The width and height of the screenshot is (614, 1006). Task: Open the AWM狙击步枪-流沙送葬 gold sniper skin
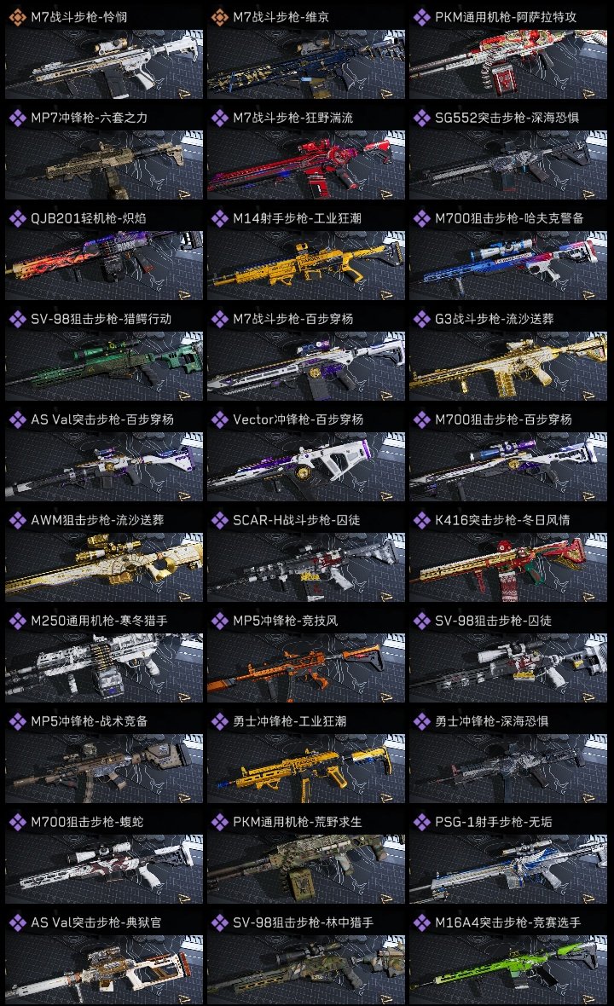[104, 567]
